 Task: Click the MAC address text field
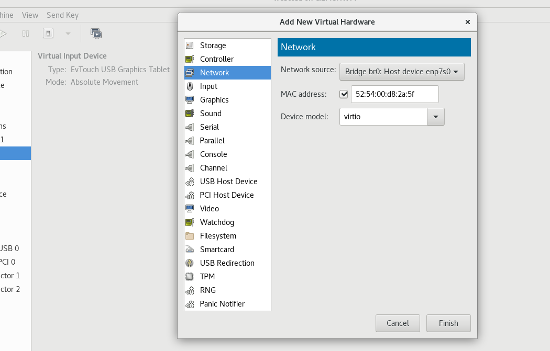tap(394, 94)
